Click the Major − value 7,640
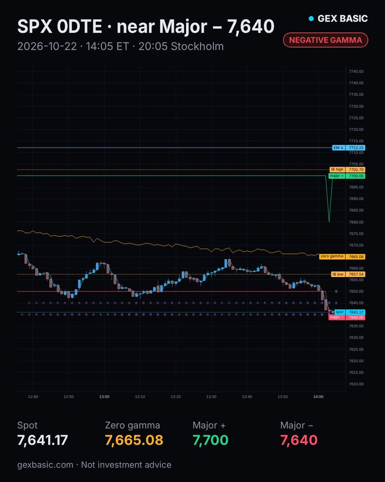385x482 pixels. pos(299,440)
